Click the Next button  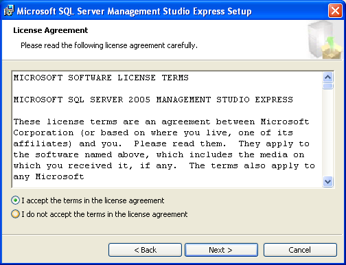point(221,250)
